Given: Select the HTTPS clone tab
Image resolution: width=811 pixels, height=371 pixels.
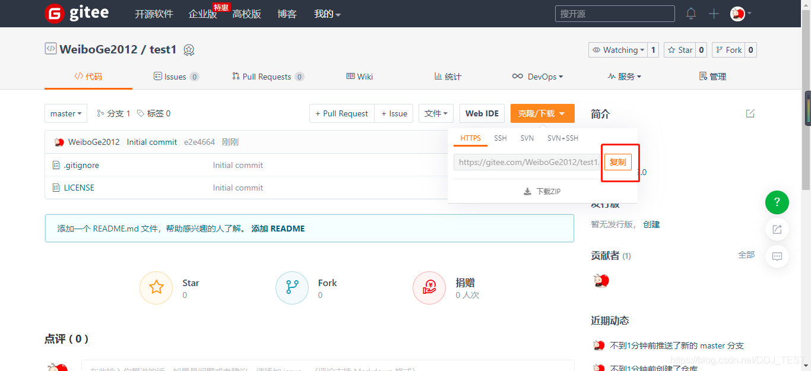Looking at the screenshot, I should point(471,138).
